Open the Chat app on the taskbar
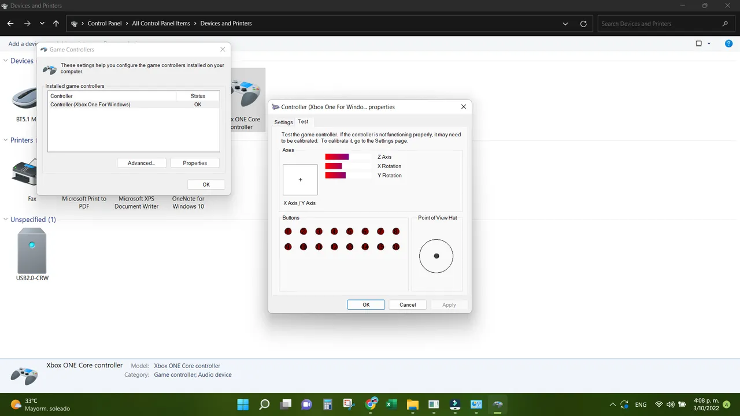Viewport: 740px width, 416px height. [306, 404]
